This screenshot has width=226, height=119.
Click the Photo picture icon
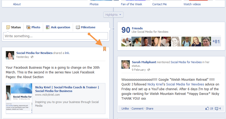pyautogui.click(x=28, y=27)
